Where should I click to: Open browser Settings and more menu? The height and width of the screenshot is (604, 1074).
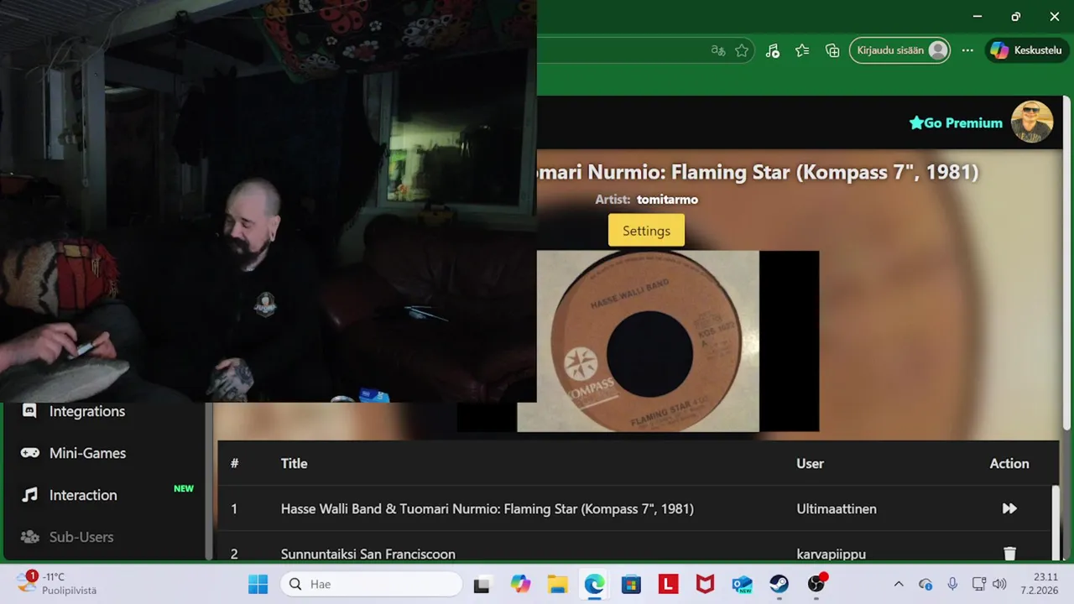tap(967, 50)
